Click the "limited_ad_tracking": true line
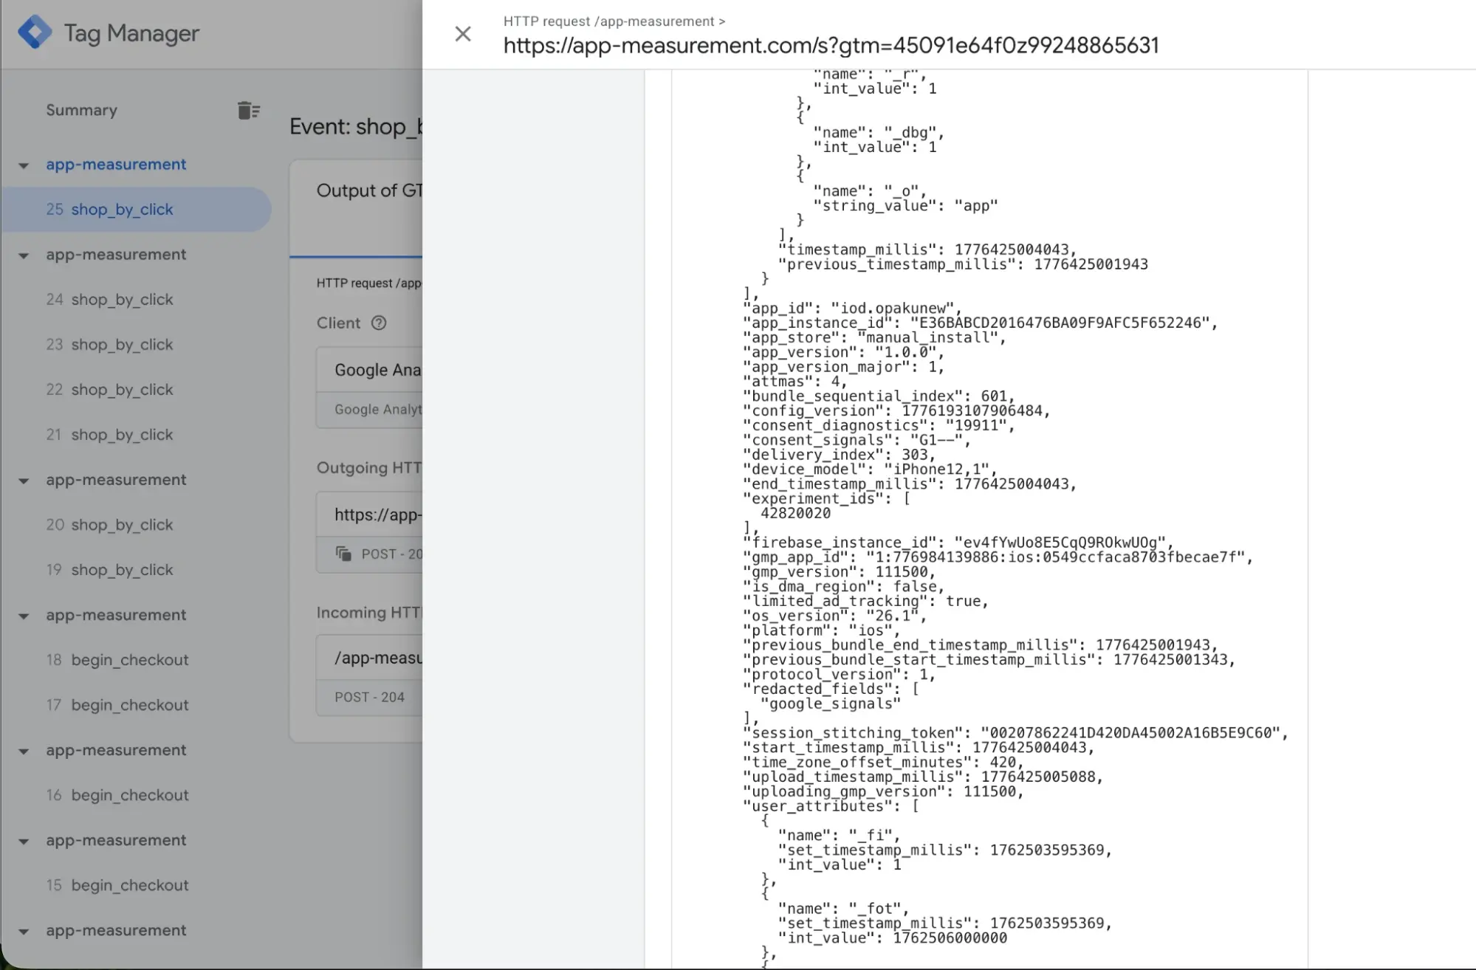 pos(865,600)
